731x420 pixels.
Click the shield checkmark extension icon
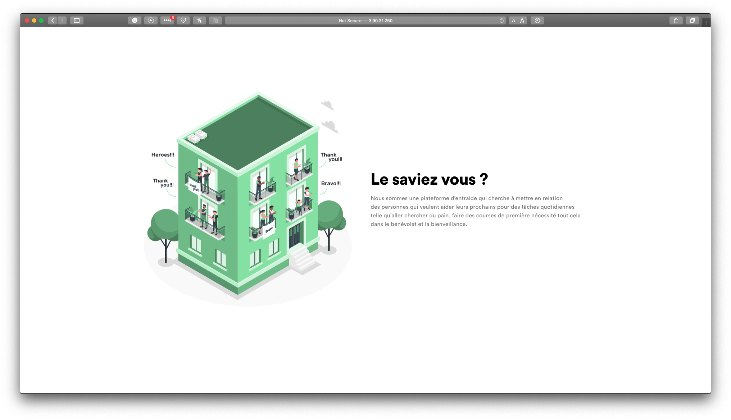183,20
